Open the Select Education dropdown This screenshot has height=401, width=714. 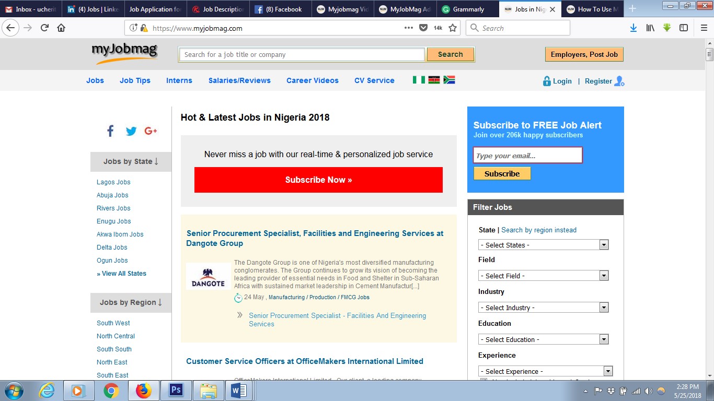click(544, 339)
